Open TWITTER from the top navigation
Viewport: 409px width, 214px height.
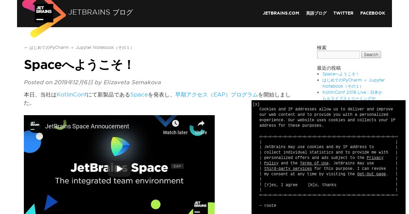click(343, 13)
